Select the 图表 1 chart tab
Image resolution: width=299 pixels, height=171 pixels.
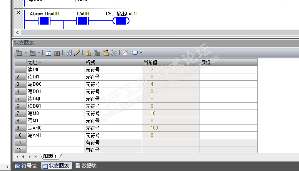click(x=50, y=156)
